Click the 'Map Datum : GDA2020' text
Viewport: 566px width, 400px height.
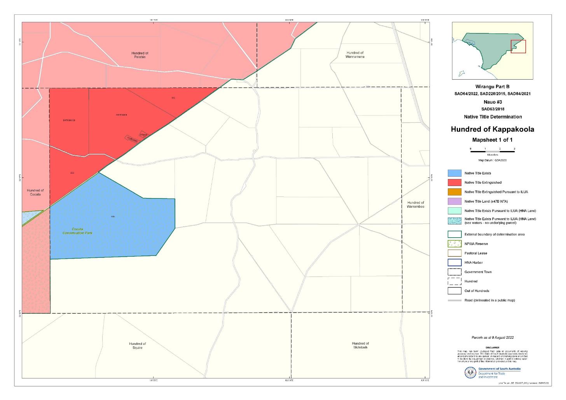tap(492, 160)
